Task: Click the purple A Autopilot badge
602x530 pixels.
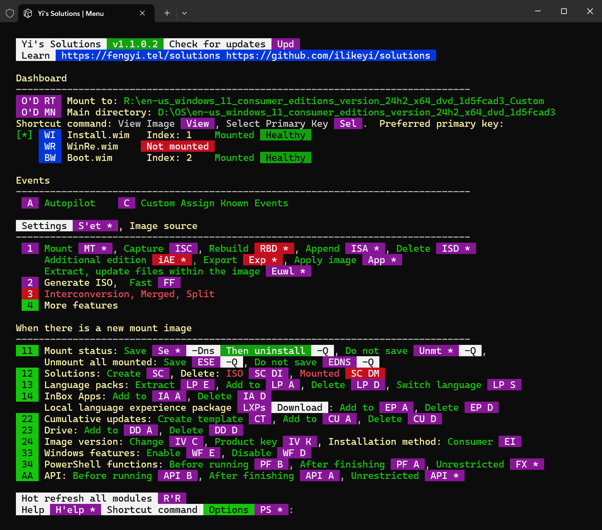Action: click(30, 203)
